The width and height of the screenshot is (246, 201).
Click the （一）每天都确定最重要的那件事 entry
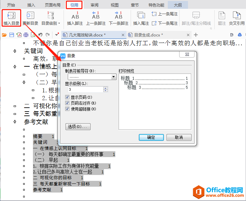point(75,154)
